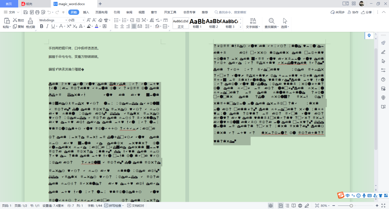The height and width of the screenshot is (209, 389).
Task: Click the 分享 (Share) button
Action: 367,12
